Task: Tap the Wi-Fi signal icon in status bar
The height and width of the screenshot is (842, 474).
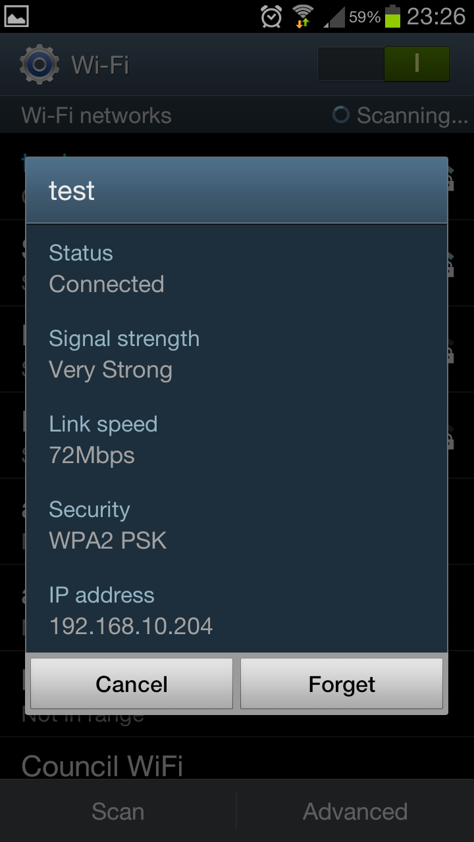Action: coord(303,16)
